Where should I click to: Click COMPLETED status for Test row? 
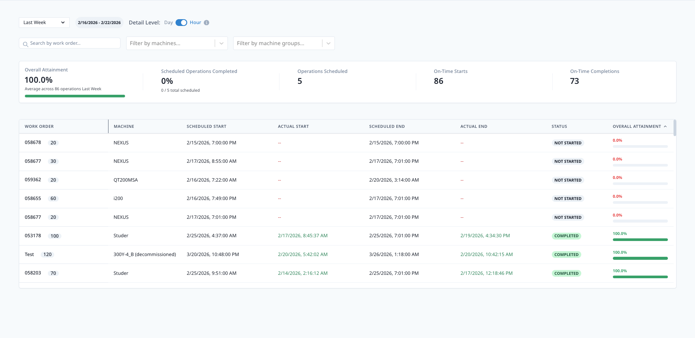coord(566,255)
